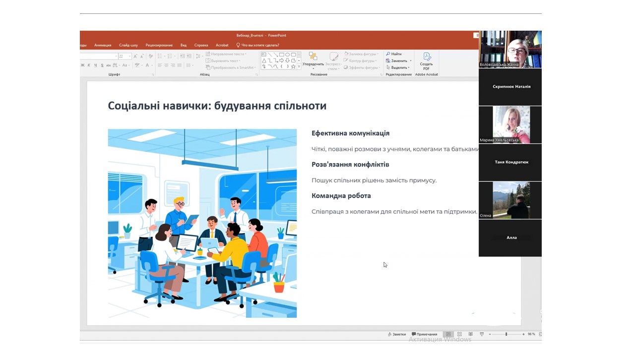Select the star shape in shapes gallery

pos(293,66)
